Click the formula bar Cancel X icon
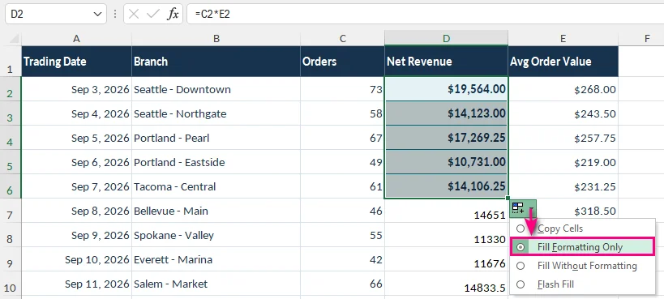Image resolution: width=664 pixels, height=299 pixels. [x=134, y=14]
